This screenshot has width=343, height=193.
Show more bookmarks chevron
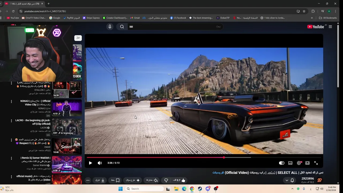tap(312, 18)
